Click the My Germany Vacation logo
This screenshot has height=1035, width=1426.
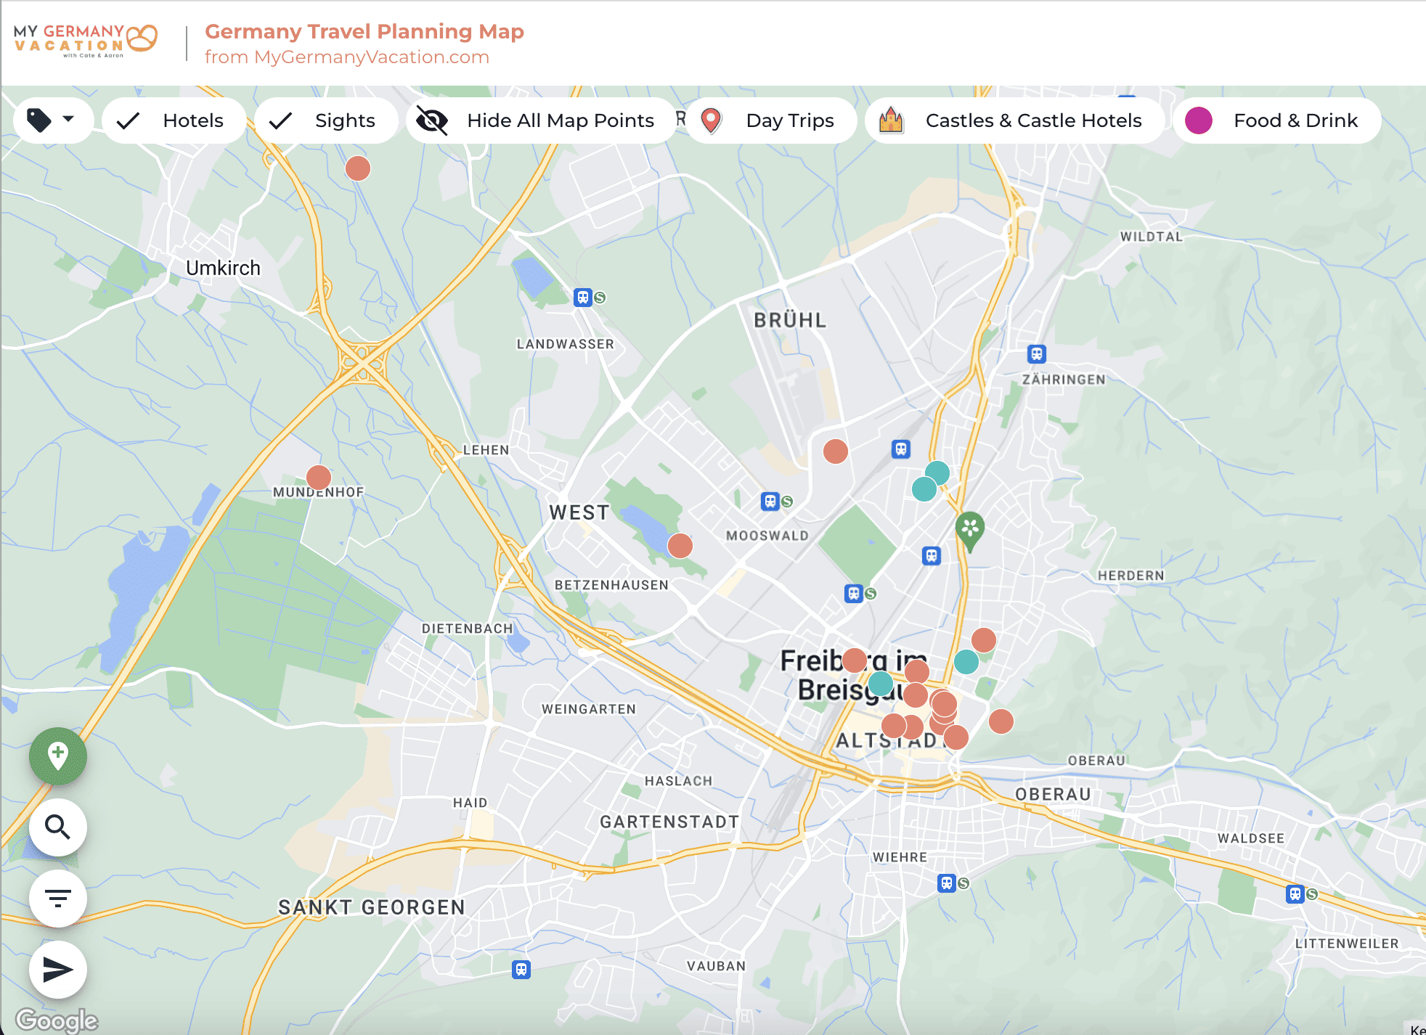85,41
